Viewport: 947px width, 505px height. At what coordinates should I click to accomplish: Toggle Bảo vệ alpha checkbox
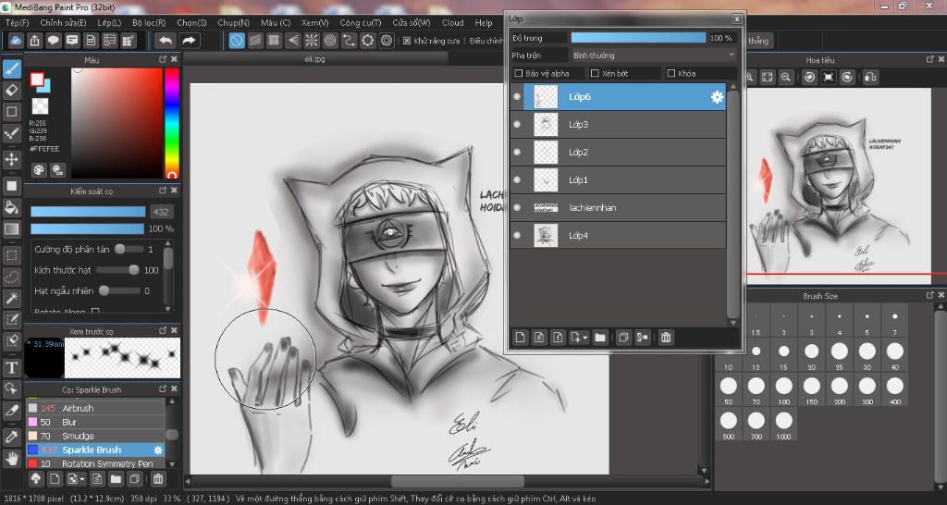[518, 73]
